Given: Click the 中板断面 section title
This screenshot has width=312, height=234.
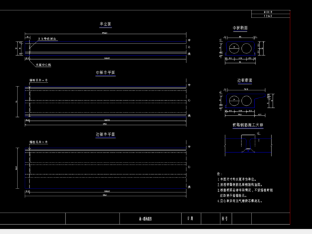Looking at the screenshot, I should click(x=240, y=28).
